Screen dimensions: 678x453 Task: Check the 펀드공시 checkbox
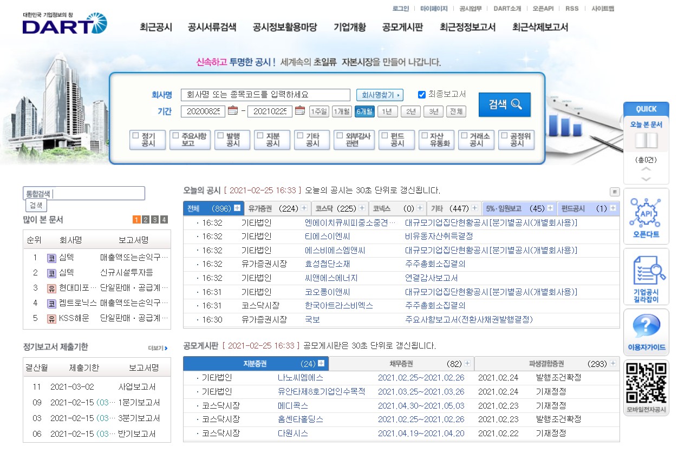pos(384,136)
